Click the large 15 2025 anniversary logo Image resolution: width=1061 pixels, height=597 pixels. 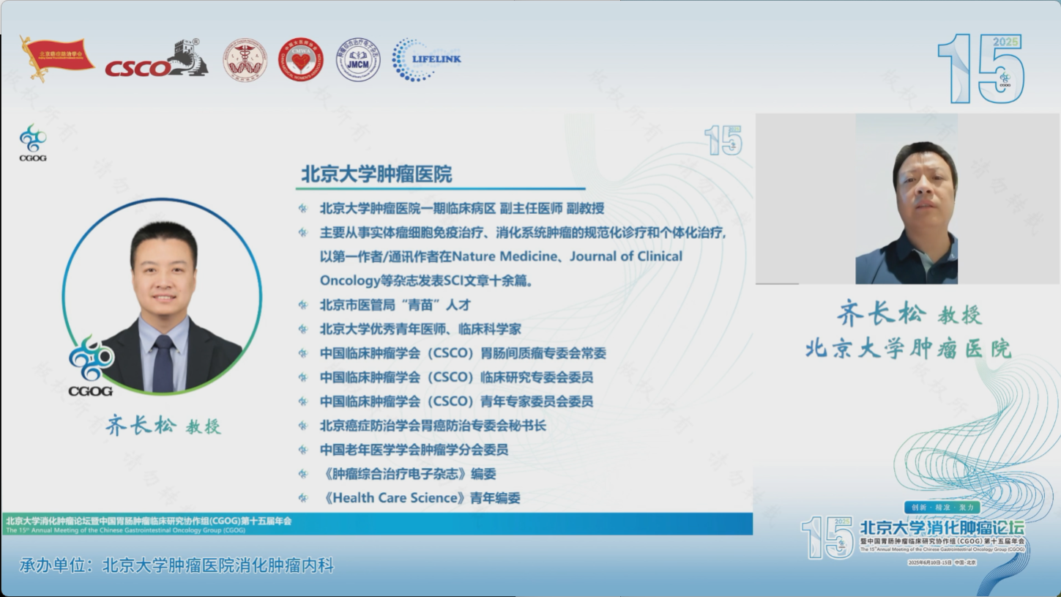tap(980, 70)
